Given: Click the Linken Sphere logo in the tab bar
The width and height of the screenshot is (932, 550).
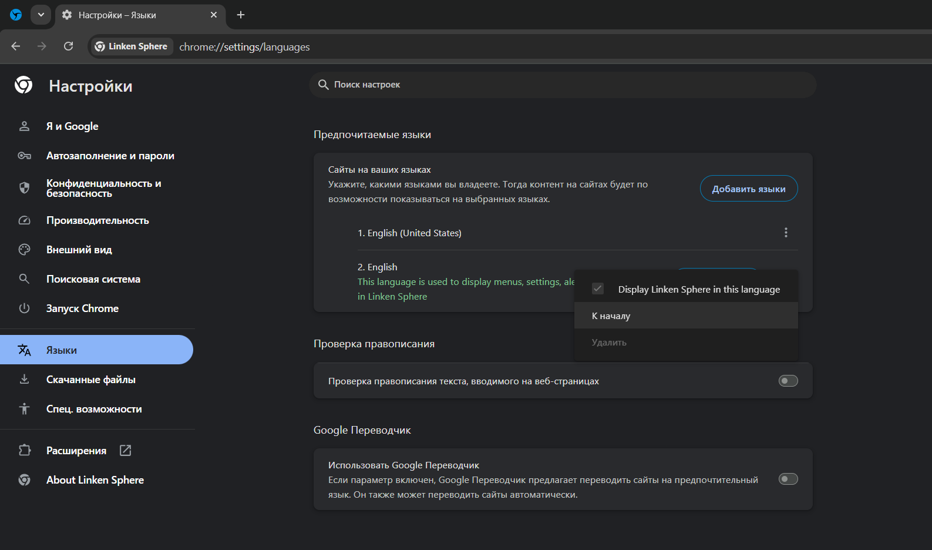Looking at the screenshot, I should pyautogui.click(x=16, y=15).
